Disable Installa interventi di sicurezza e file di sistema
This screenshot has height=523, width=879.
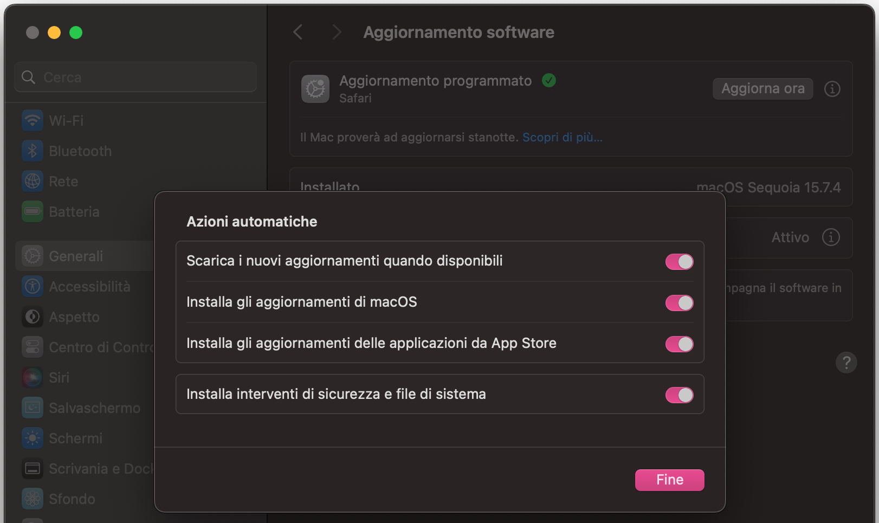pos(680,395)
